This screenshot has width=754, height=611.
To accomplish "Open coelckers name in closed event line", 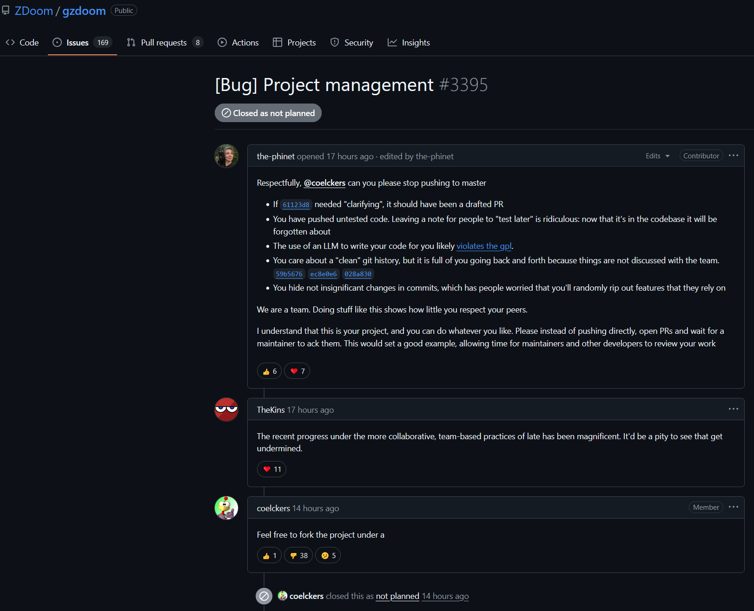I will click(306, 596).
